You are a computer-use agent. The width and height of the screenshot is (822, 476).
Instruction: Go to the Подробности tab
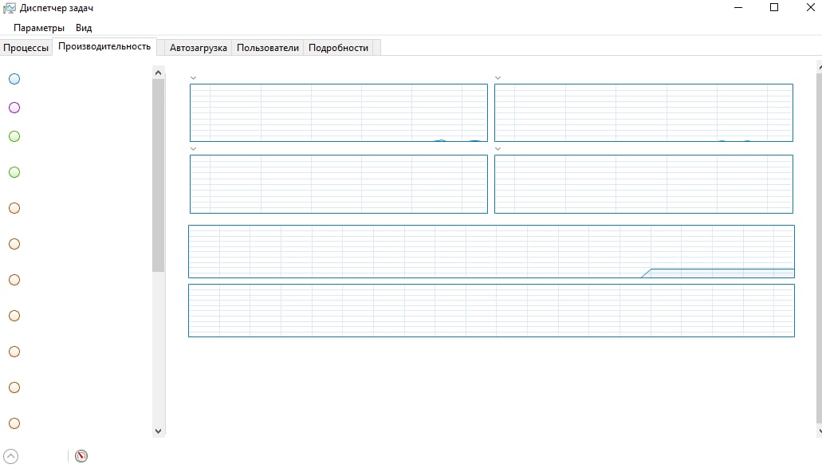pyautogui.click(x=338, y=48)
